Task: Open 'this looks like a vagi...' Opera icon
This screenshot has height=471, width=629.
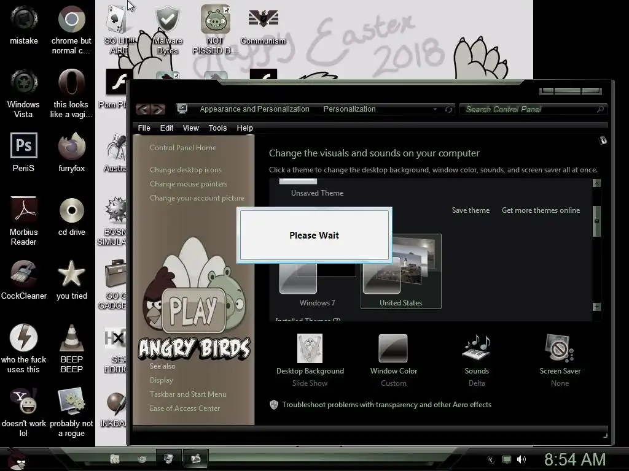Action: [71, 93]
